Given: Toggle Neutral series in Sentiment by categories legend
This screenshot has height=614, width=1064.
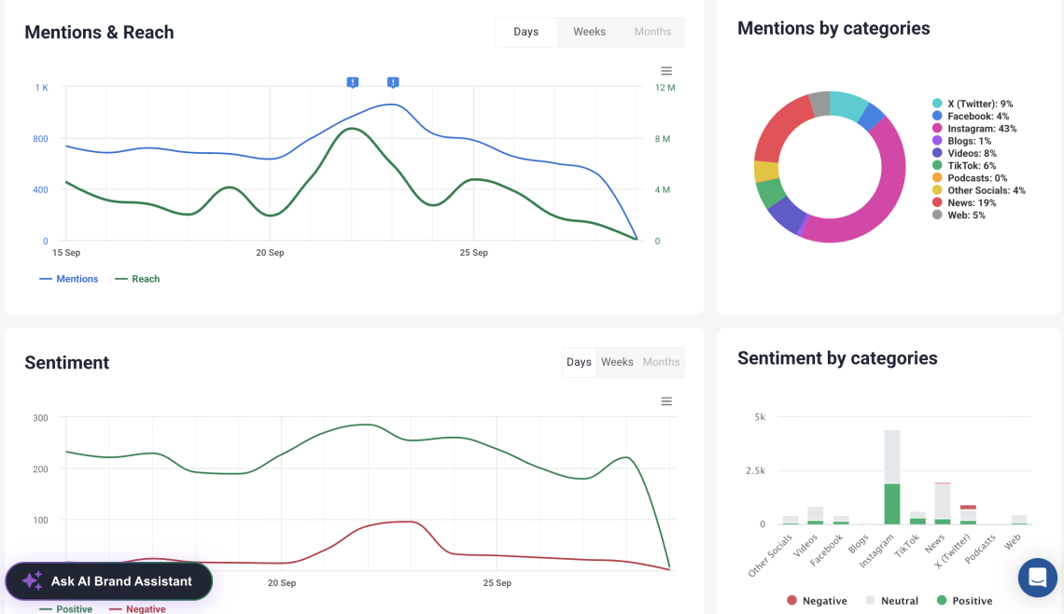Looking at the screenshot, I should [891, 601].
